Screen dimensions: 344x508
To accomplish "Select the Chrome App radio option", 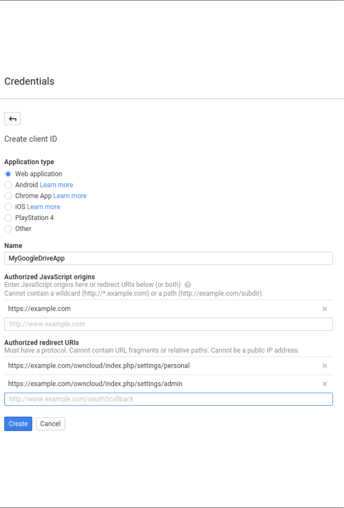I will [x=8, y=196].
